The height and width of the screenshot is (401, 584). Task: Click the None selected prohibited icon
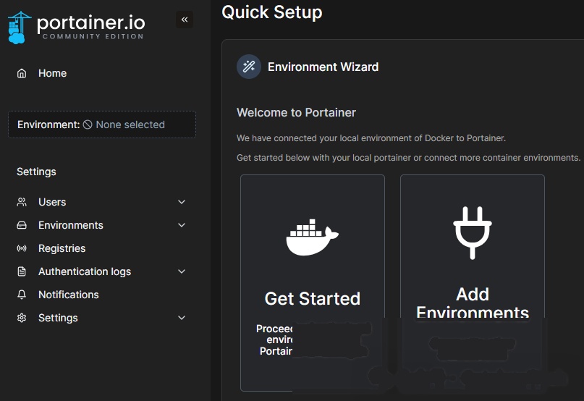[x=88, y=124]
